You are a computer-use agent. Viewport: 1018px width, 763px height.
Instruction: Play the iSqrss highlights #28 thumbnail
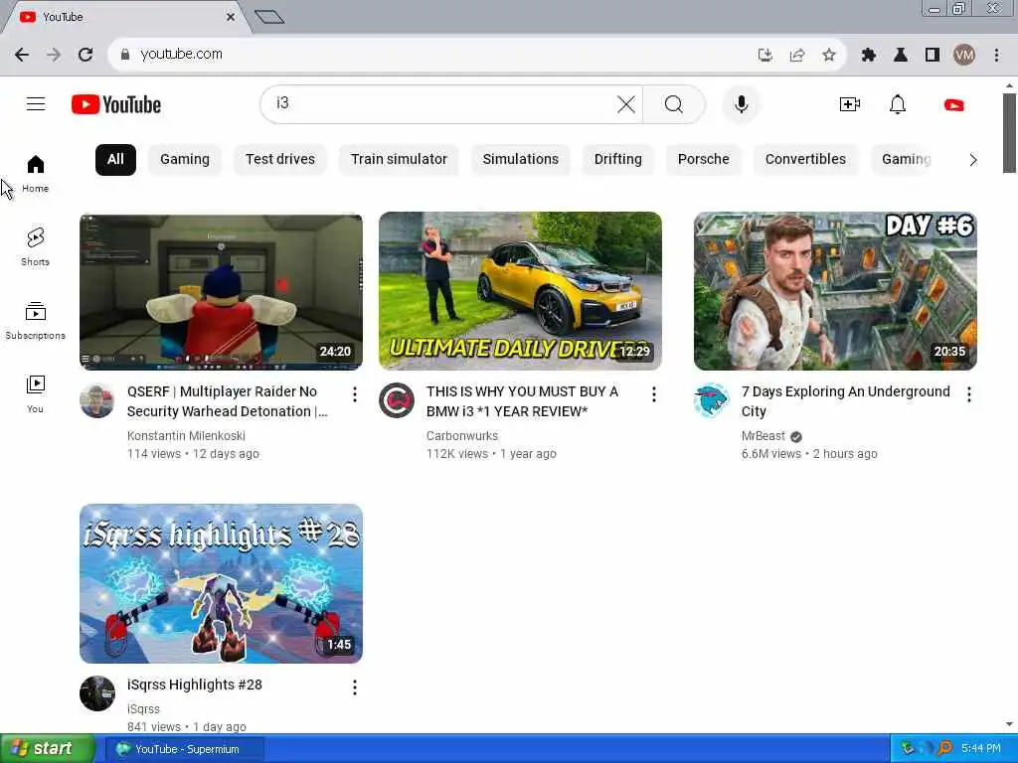coord(221,583)
